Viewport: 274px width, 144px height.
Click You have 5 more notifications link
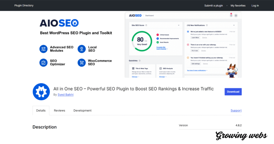(x=197, y=70)
